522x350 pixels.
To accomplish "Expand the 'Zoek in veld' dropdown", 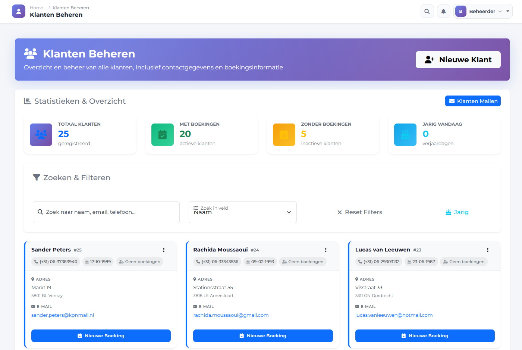I will coord(242,212).
